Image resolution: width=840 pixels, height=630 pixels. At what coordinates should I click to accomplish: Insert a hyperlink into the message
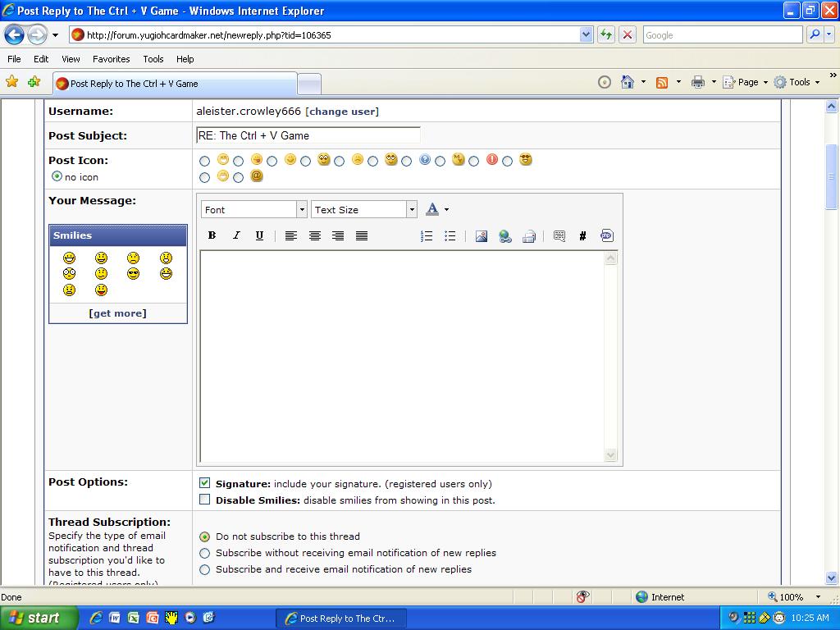pyautogui.click(x=505, y=235)
